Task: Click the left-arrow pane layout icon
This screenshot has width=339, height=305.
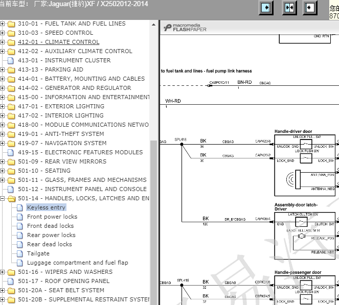Action: pos(310,8)
